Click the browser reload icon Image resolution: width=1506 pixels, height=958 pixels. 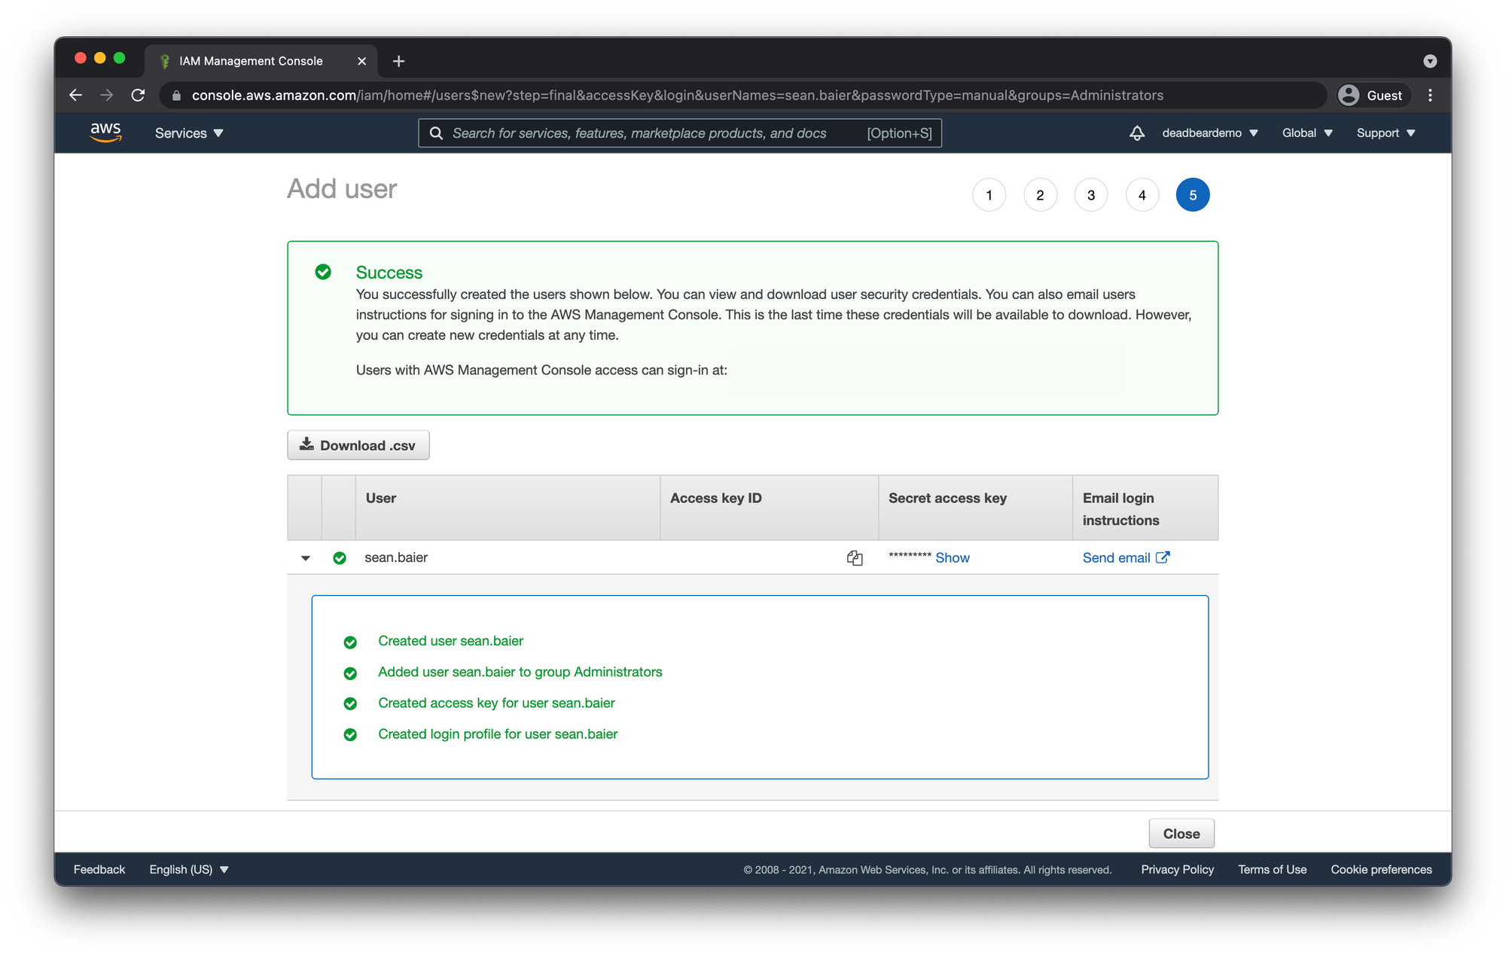tap(138, 96)
